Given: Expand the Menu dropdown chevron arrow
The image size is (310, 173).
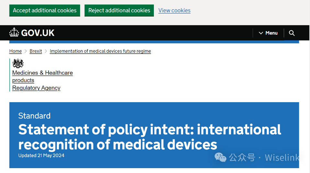Looking at the screenshot, I should pyautogui.click(x=261, y=33).
